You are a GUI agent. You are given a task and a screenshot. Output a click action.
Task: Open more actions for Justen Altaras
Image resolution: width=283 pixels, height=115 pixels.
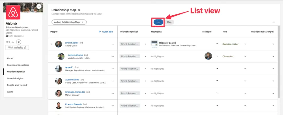(113, 56)
